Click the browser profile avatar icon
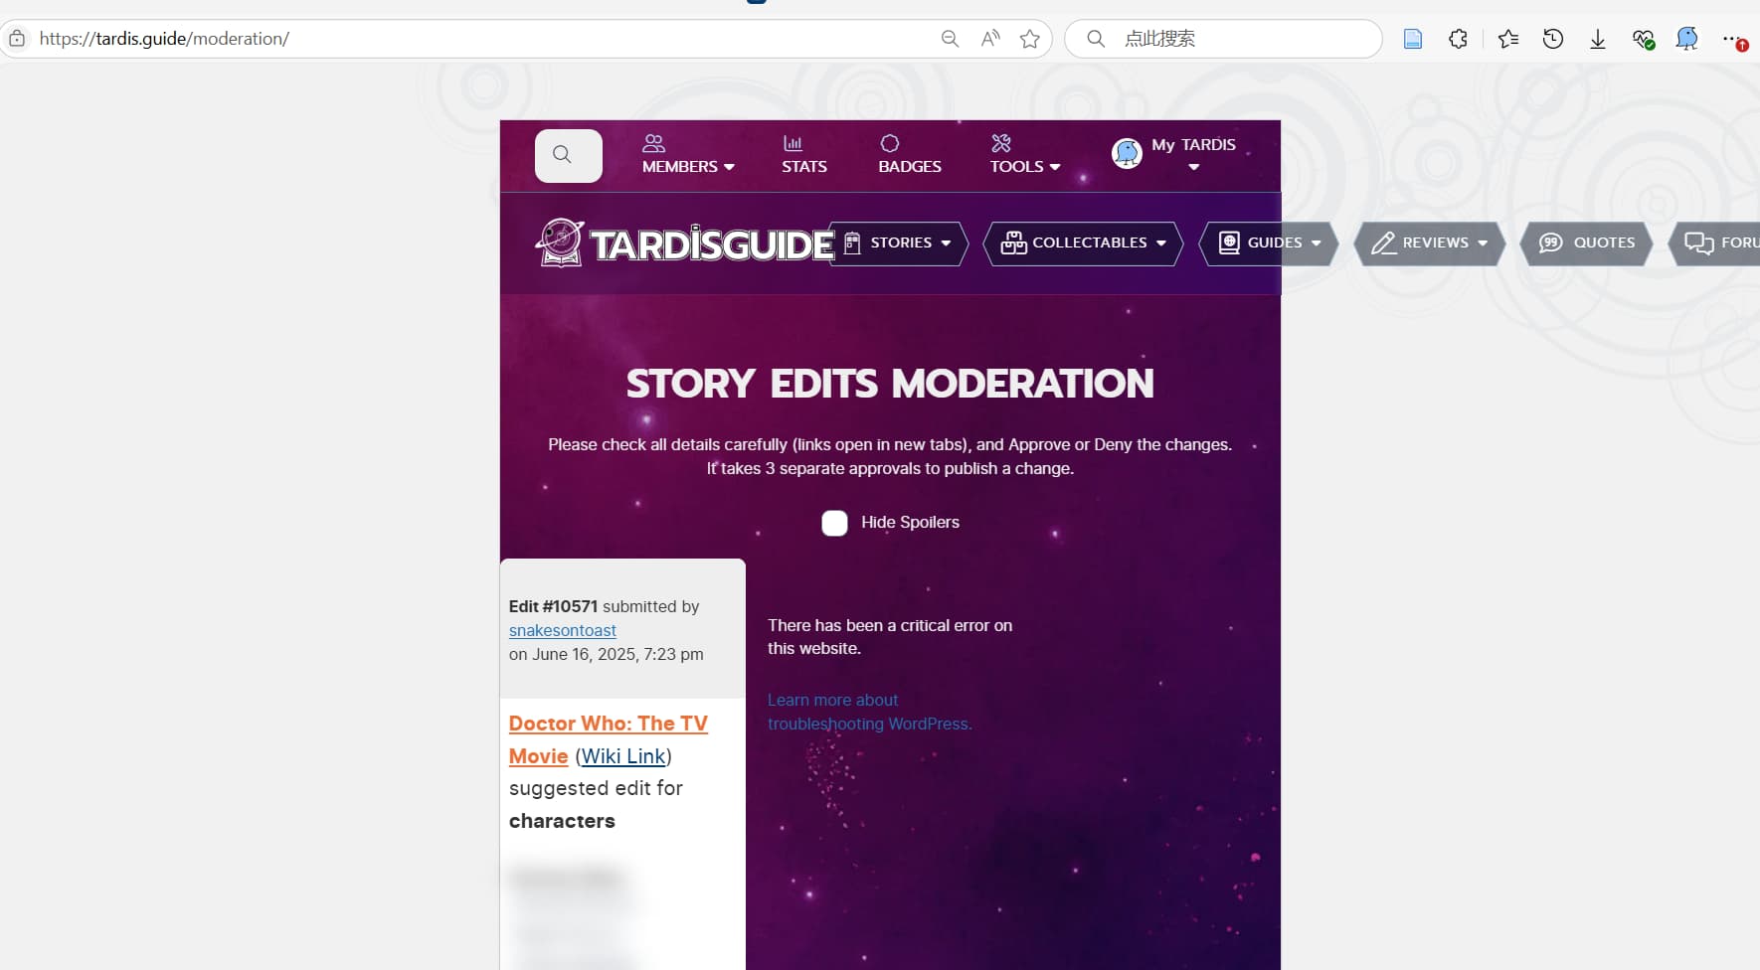 point(1687,39)
